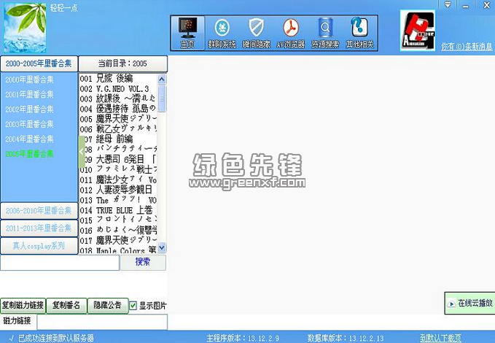The image size is (495, 343).
Task: Click the 搜索 search button
Action: [x=143, y=262]
